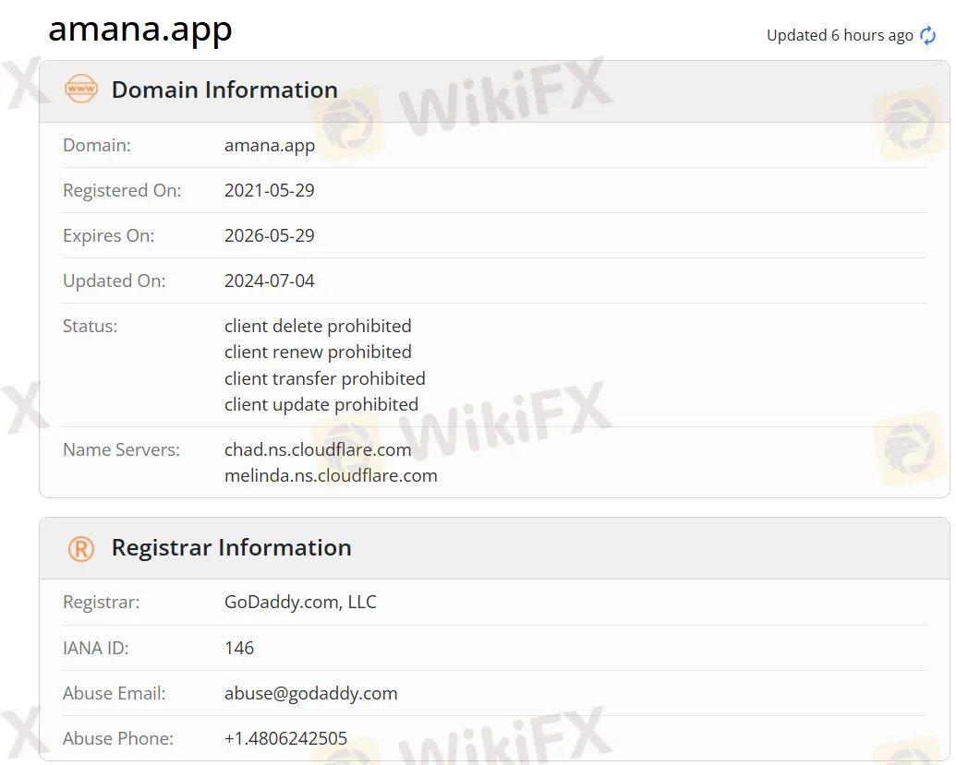Image resolution: width=956 pixels, height=765 pixels.
Task: Select registrar name GoDaddy.com, LLC
Action: coord(300,602)
